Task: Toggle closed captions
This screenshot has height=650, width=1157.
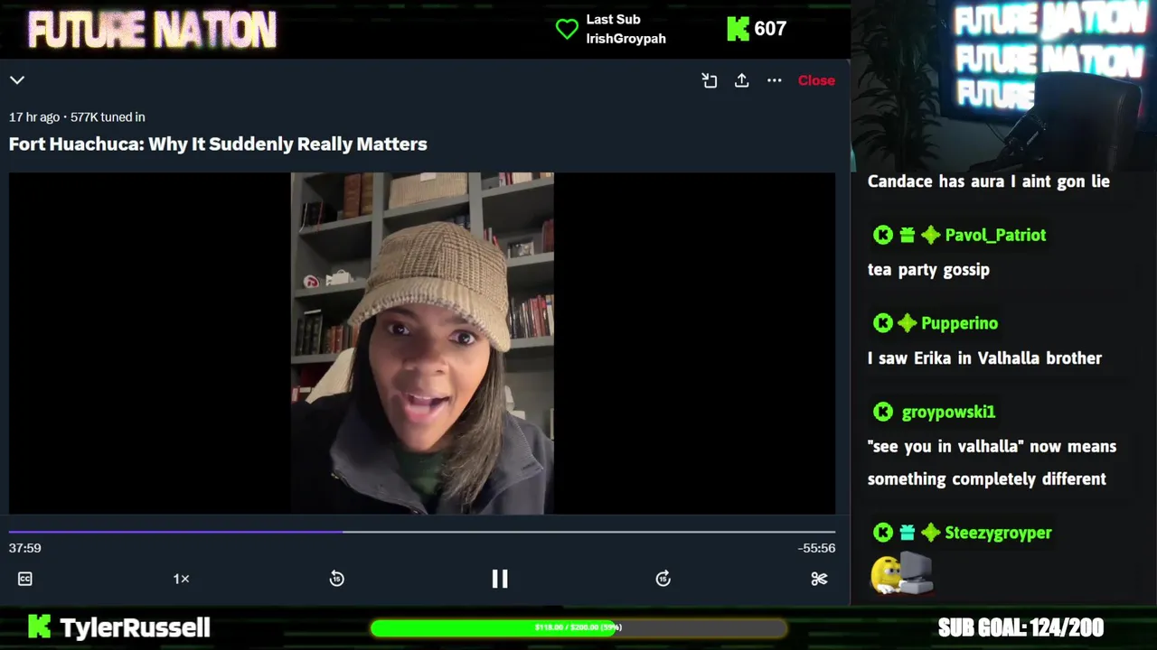Action: point(25,579)
